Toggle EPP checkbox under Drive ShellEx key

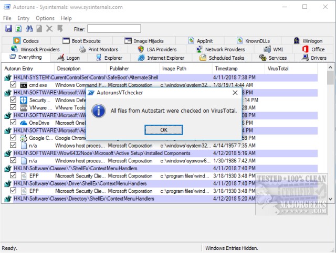coord(13,191)
